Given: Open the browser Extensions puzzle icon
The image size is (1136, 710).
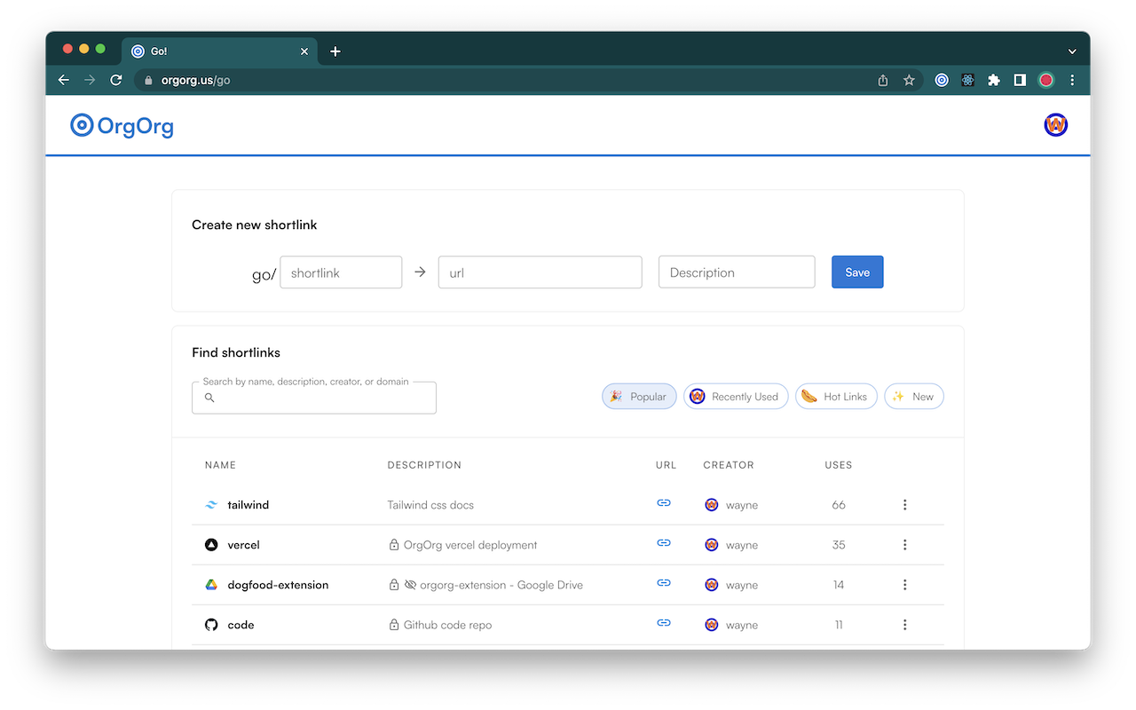Looking at the screenshot, I should (x=994, y=80).
